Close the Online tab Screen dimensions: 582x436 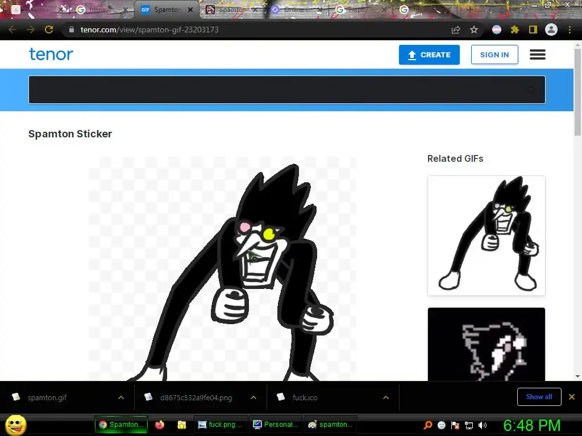(319, 10)
